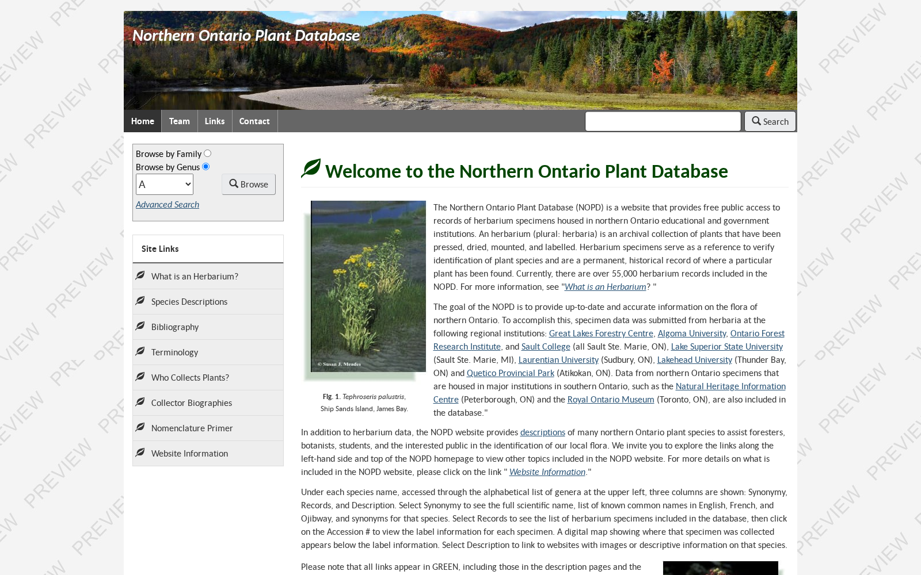The image size is (921, 575).
Task: Visit Ontario Forest Research Institute link
Action: tap(758, 333)
